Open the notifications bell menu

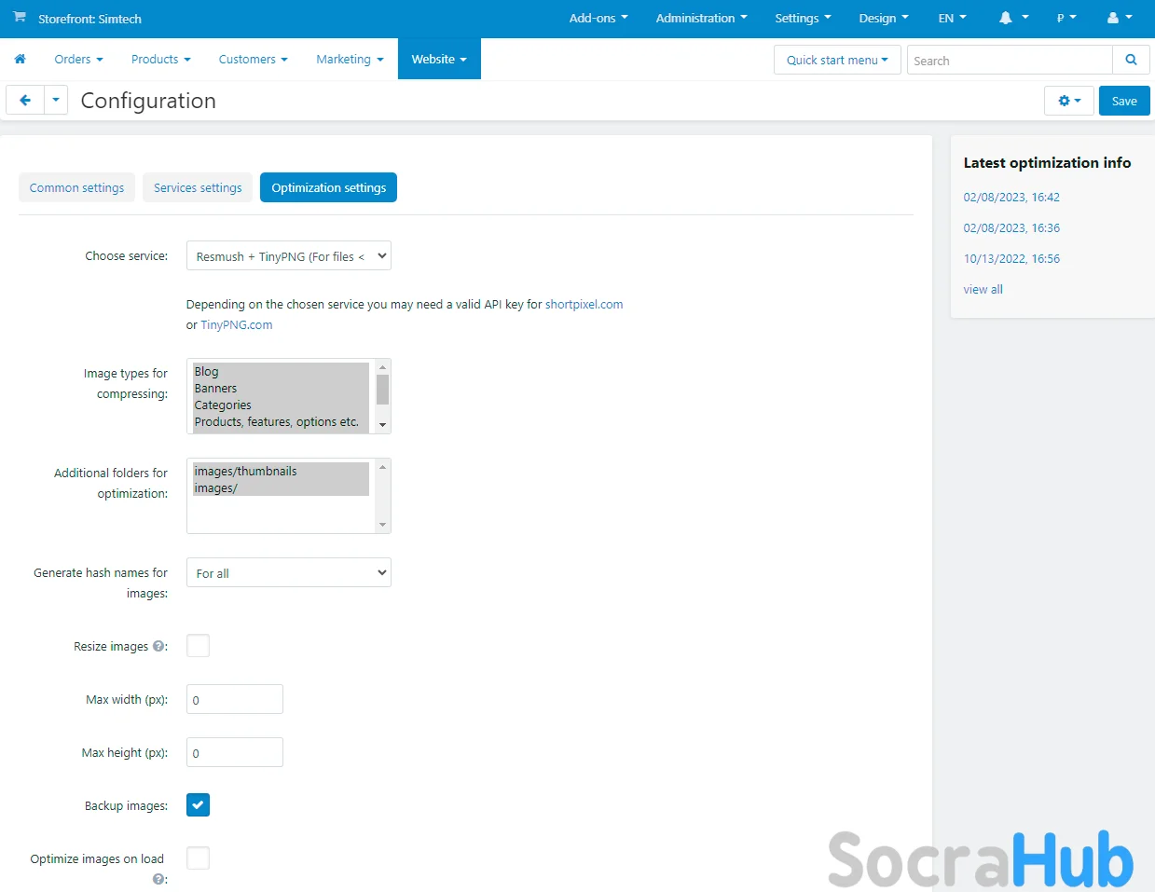point(1012,18)
